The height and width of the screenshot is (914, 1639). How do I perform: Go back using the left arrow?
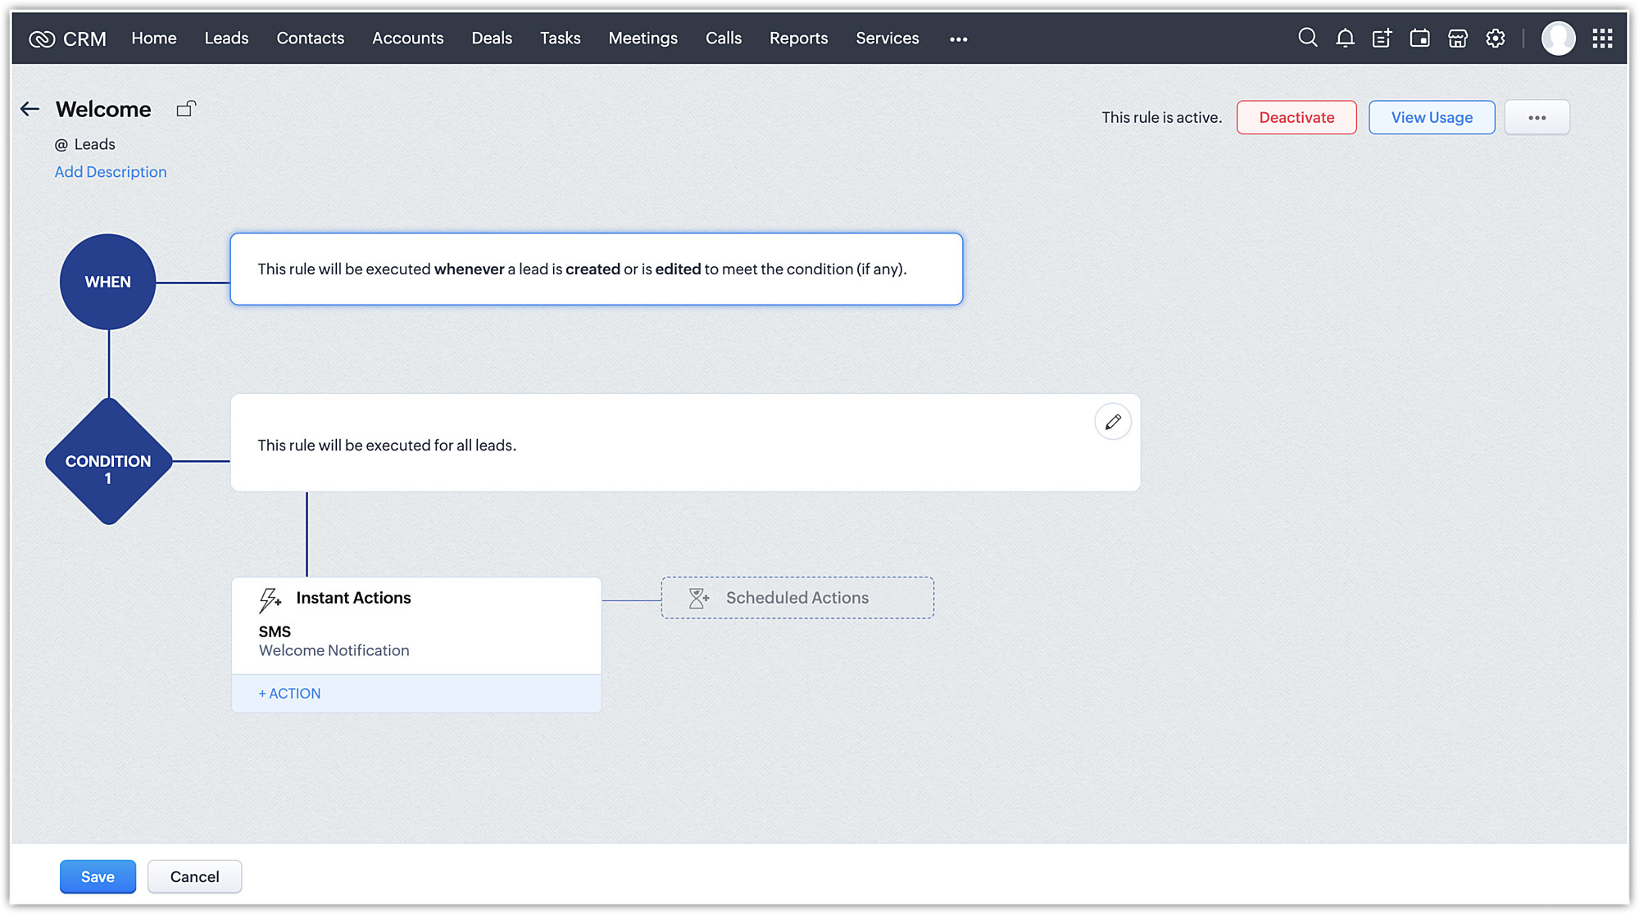coord(30,109)
